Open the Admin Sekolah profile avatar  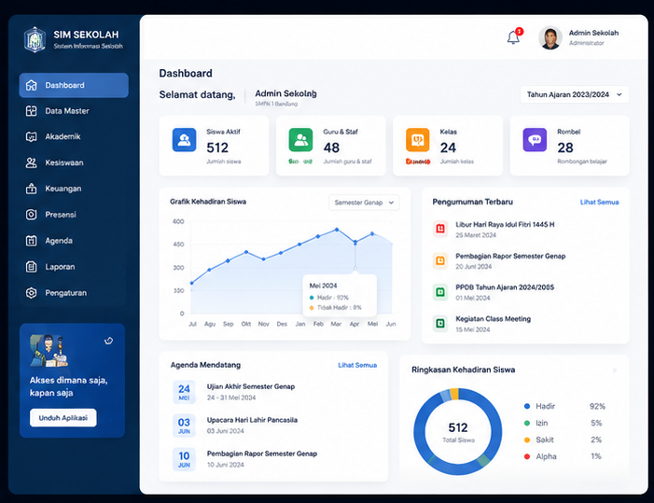pos(550,37)
